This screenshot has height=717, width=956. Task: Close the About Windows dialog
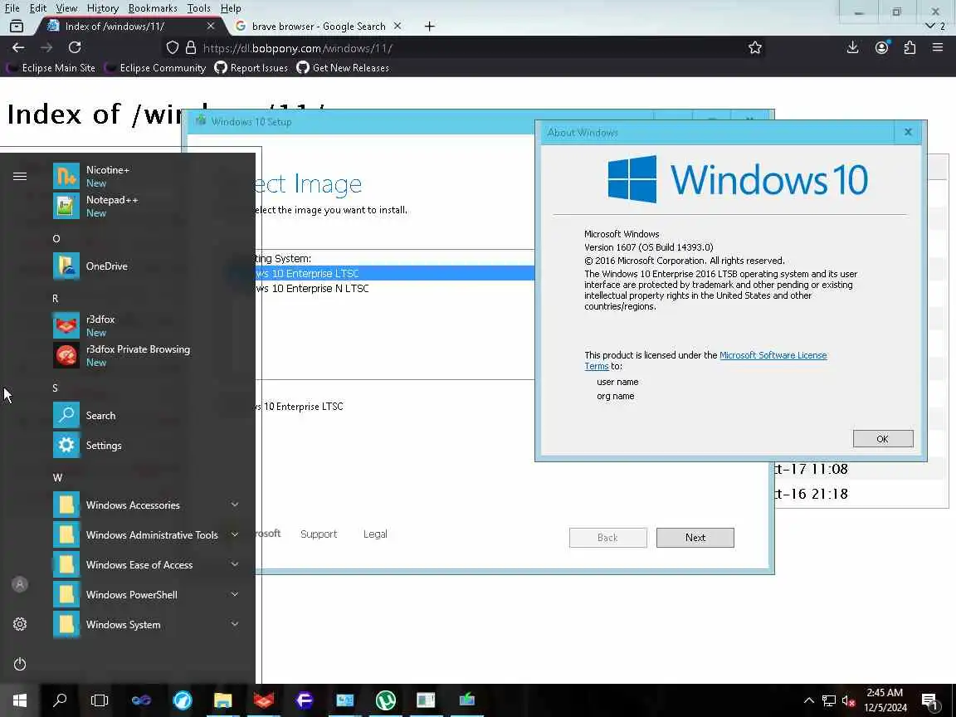[x=908, y=132]
